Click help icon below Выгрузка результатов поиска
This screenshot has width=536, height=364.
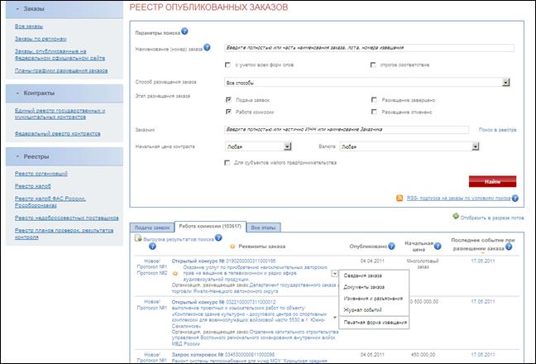(x=152, y=246)
